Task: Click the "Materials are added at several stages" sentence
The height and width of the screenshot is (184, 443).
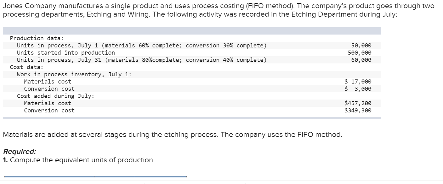Action: (x=172, y=135)
